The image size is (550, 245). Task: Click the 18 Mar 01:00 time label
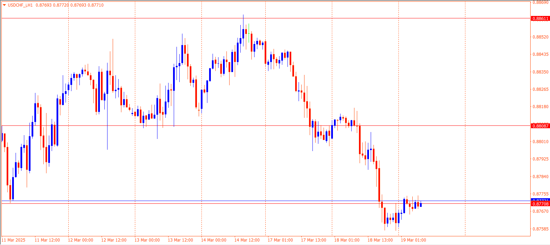tap(347, 240)
